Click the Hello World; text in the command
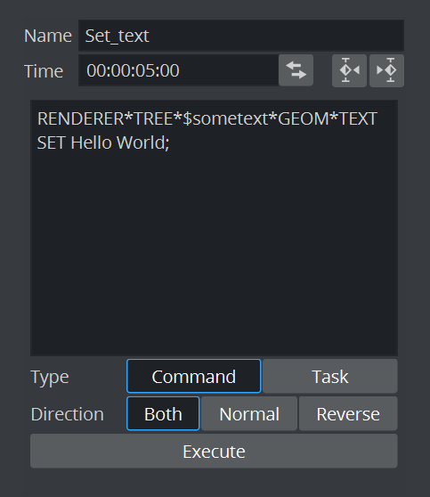The image size is (430, 497). (120, 143)
